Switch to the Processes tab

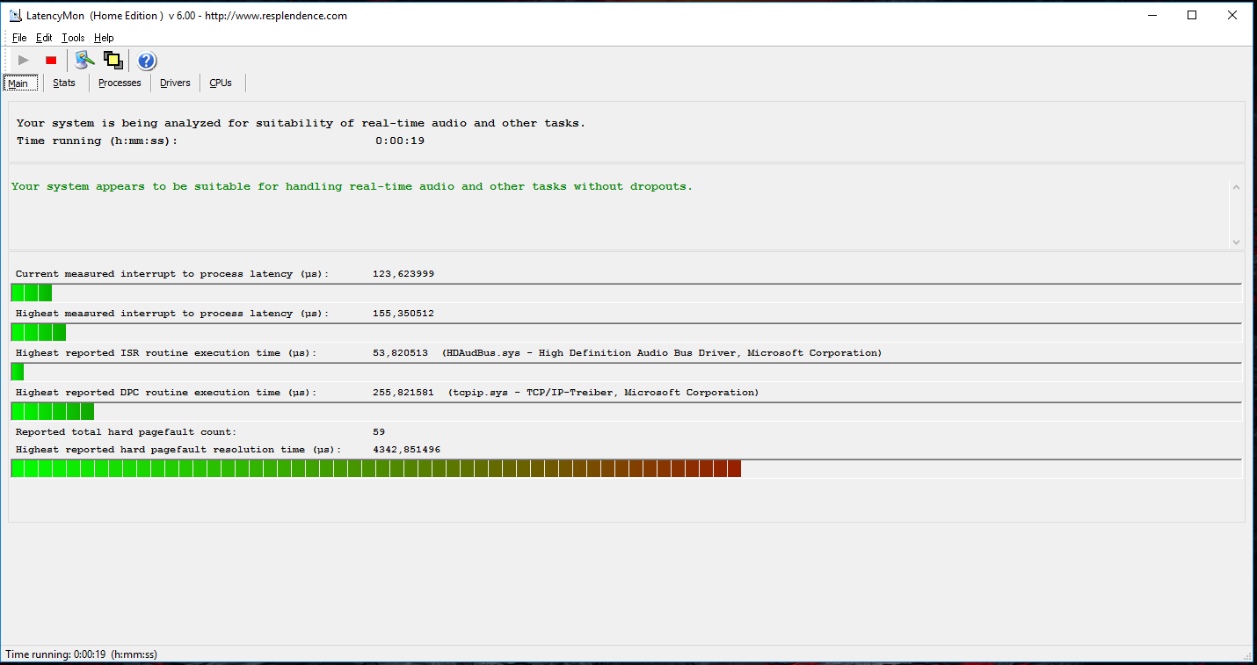120,83
